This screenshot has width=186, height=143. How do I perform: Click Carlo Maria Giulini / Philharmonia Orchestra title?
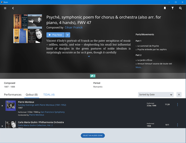click(x=41, y=122)
